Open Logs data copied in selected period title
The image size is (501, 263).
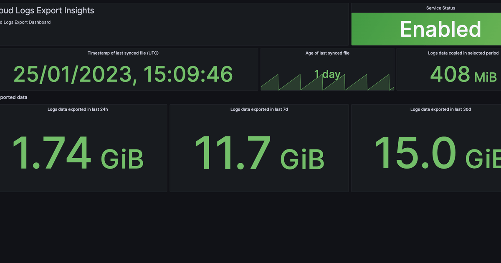[x=463, y=53]
